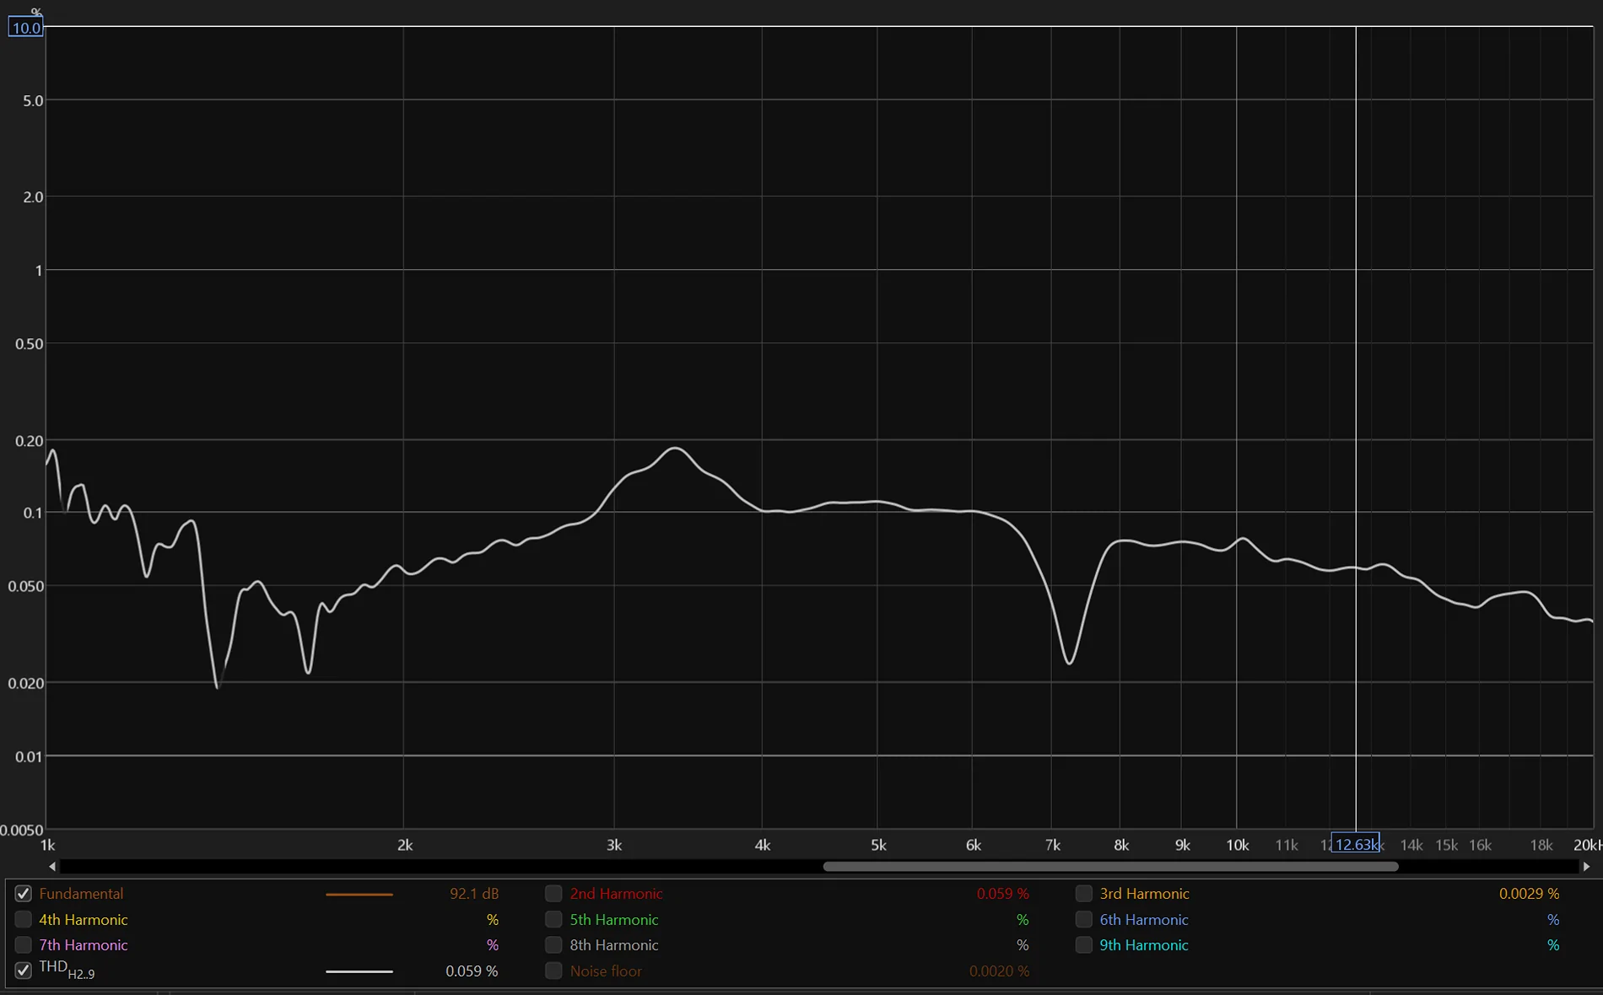Click the right scroll arrow below the graph
Viewport: 1603px width, 995px height.
[1586, 867]
